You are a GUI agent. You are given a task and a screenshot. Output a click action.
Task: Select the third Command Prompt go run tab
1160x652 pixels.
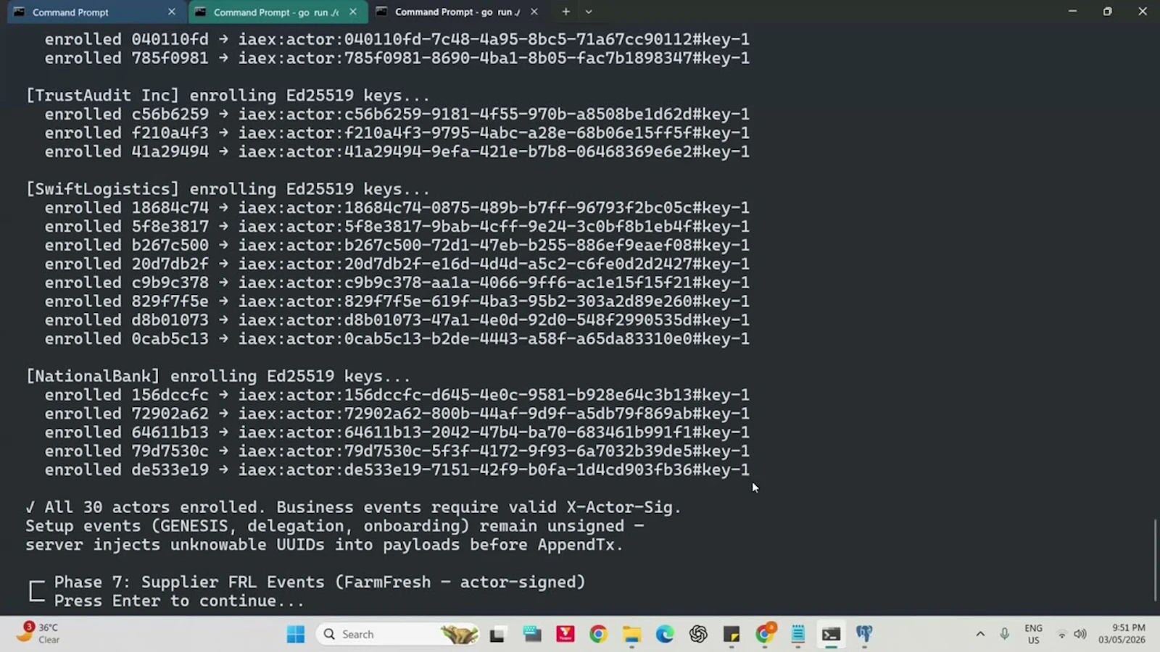pyautogui.click(x=457, y=12)
